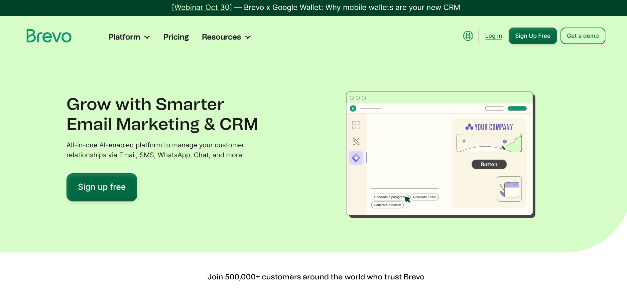Click the pencil design icon in the mockup sidebar
Screen dimensions: 627x291
coord(356,142)
